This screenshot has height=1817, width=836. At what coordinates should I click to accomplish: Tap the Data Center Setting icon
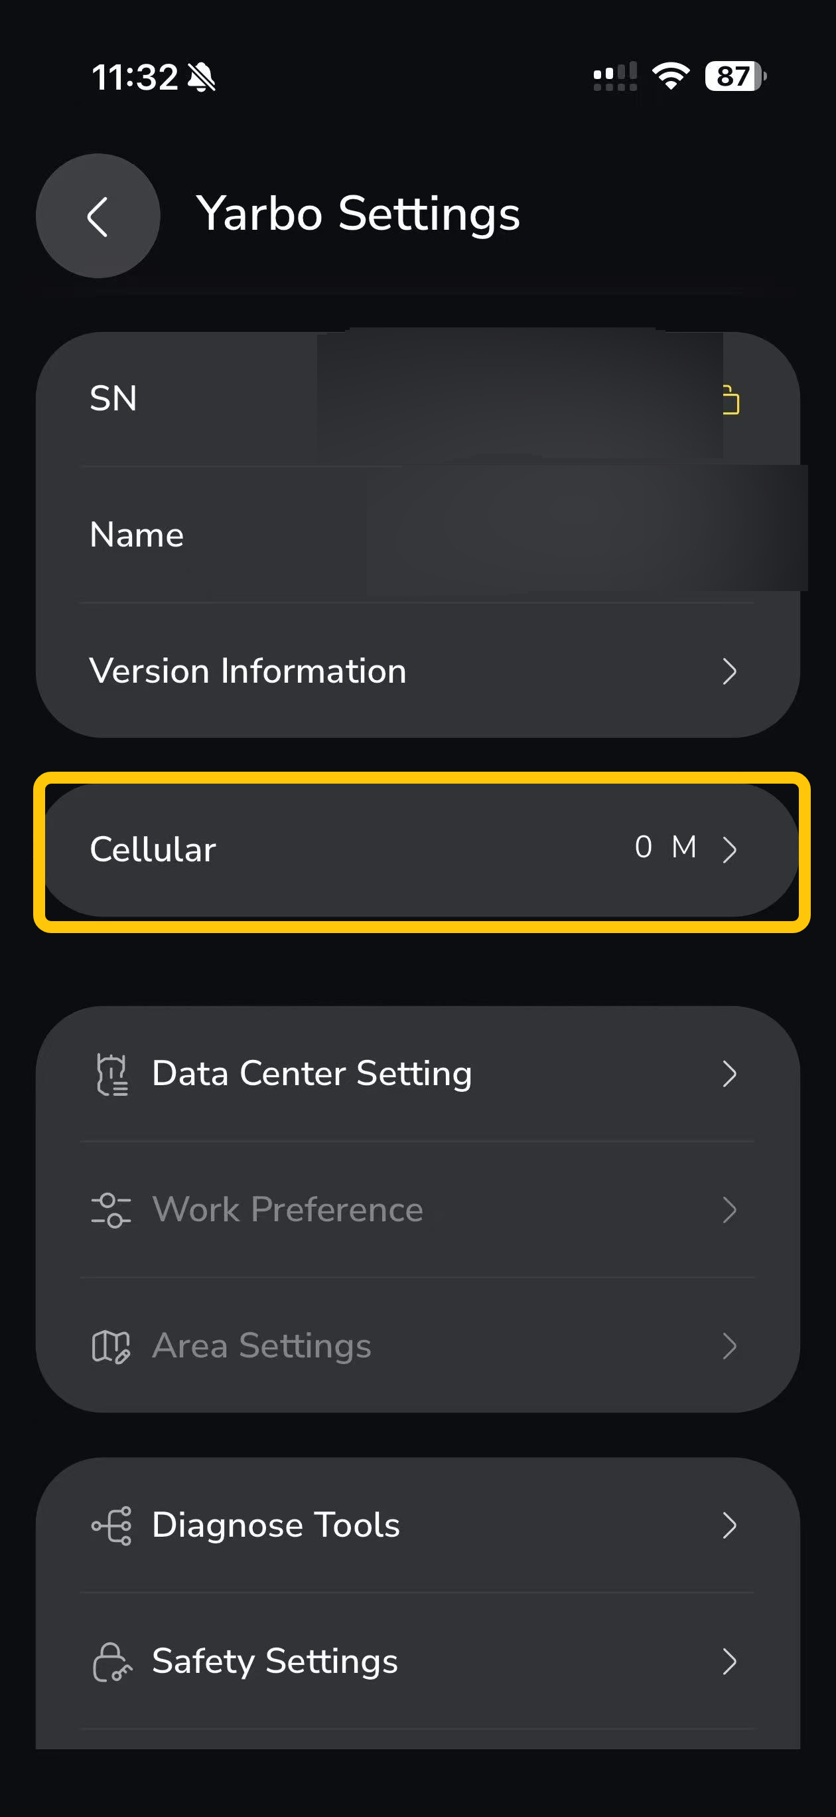pyautogui.click(x=111, y=1074)
